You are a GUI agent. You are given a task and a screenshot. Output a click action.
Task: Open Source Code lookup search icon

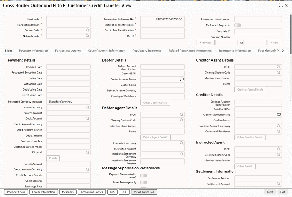pyautogui.click(x=87, y=30)
